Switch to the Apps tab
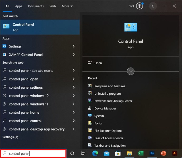This screenshot has width=182, height=158. point(18,6)
